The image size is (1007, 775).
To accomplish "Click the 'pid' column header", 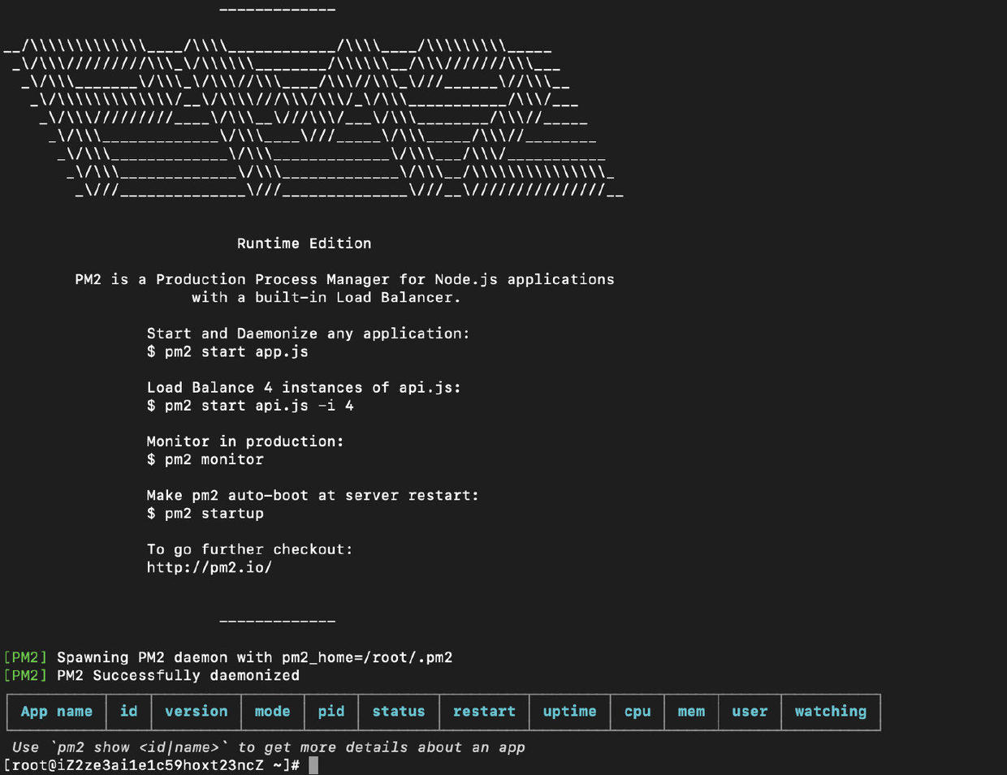I will [331, 712].
